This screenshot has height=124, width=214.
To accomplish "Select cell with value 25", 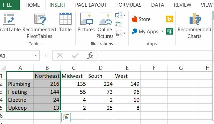I will (100, 108).
